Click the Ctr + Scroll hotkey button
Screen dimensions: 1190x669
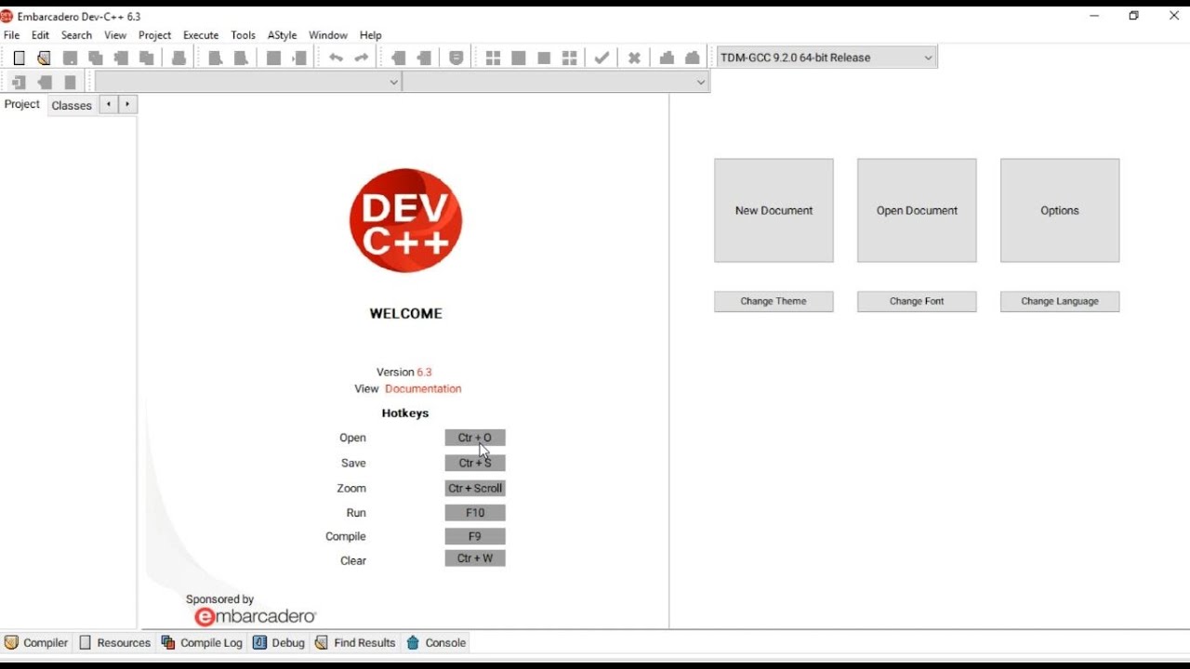point(475,488)
